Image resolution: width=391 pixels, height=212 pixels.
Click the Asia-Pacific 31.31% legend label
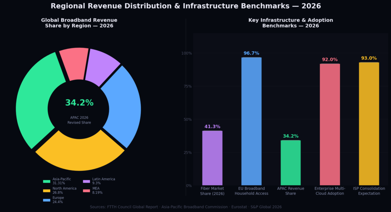pos(61,181)
